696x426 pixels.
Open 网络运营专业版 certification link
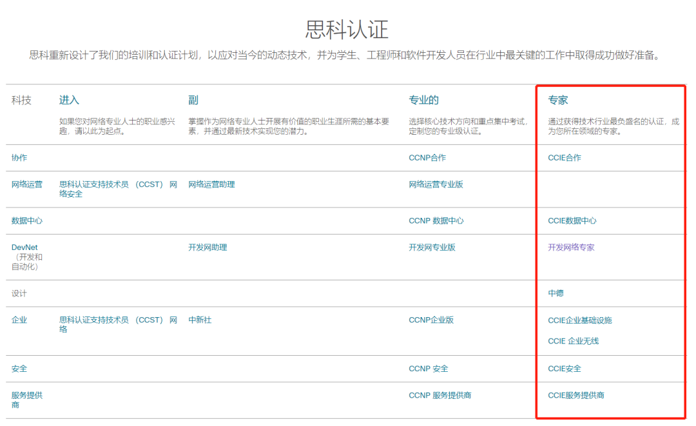pyautogui.click(x=436, y=184)
